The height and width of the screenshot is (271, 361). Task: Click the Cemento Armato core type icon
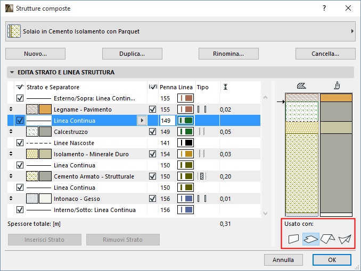click(x=202, y=176)
